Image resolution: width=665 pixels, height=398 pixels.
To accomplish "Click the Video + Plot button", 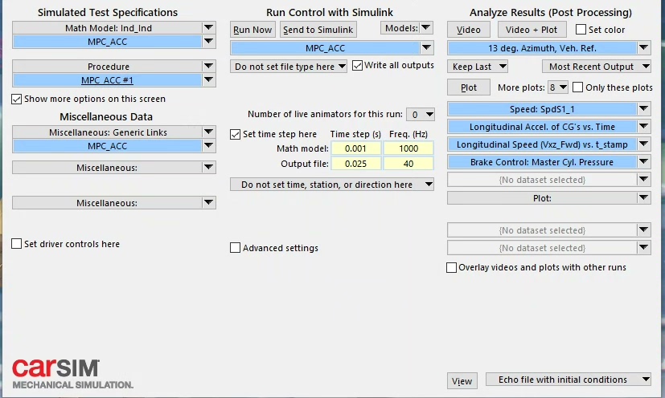I will point(532,30).
